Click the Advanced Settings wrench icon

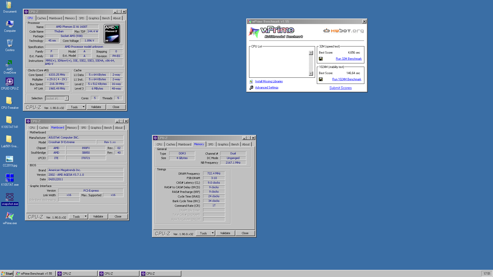251,88
